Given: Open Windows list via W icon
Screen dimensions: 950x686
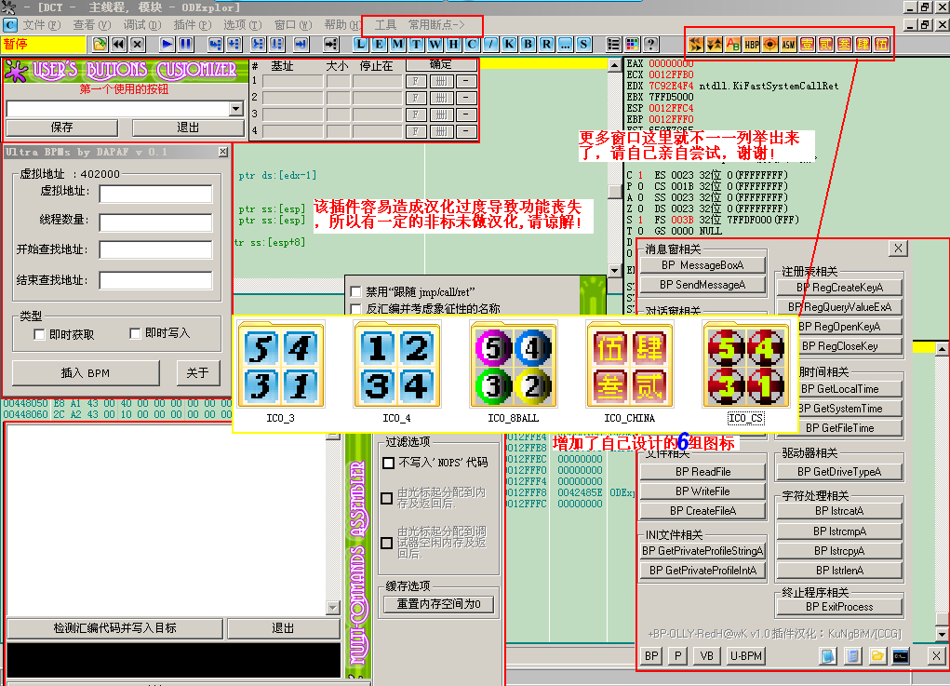Looking at the screenshot, I should tap(435, 45).
